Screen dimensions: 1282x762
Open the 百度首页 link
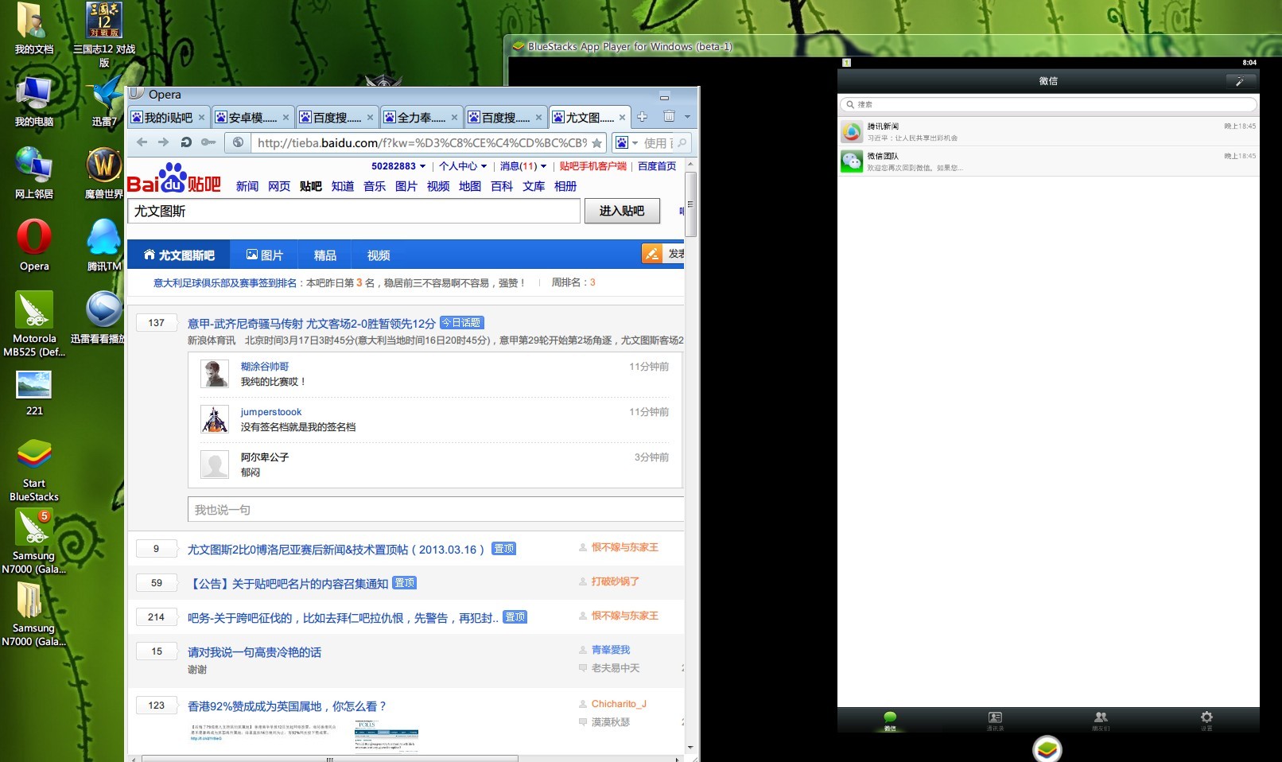tap(657, 166)
